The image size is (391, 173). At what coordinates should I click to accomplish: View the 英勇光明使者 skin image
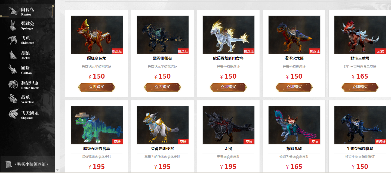coord(162,125)
